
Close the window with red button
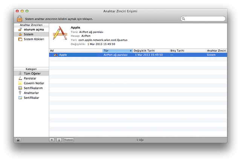[x=17, y=11]
